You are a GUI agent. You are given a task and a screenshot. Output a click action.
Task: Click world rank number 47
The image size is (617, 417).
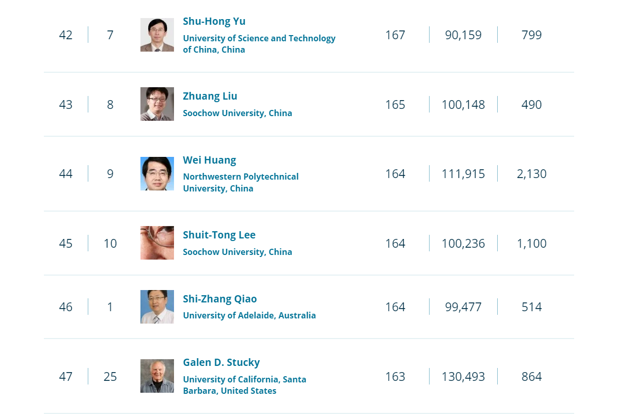[66, 376]
